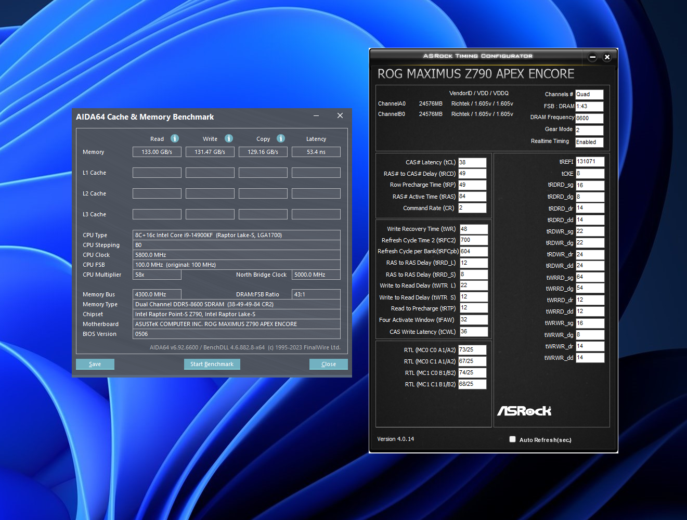Click the tWRRD_dg field showing 54
The image size is (687, 520).
[x=590, y=289]
